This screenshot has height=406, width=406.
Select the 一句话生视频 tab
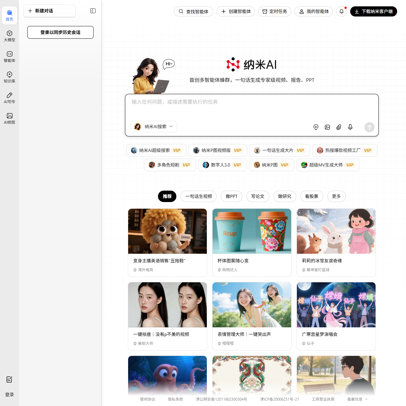(x=199, y=196)
